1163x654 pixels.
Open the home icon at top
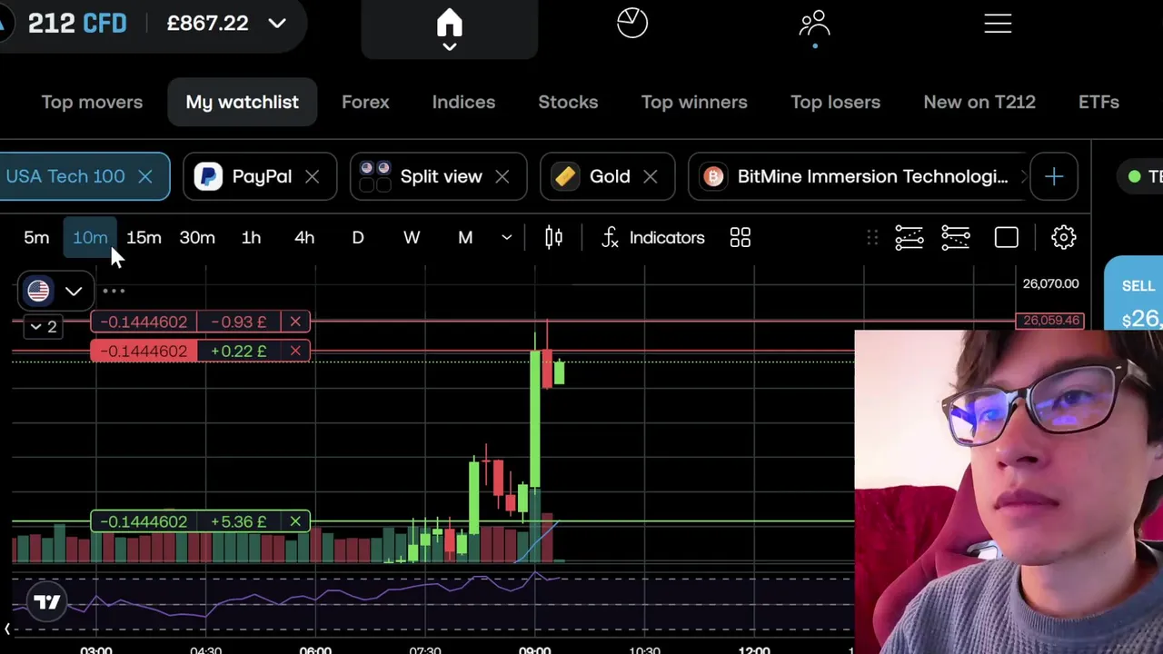coord(449,24)
